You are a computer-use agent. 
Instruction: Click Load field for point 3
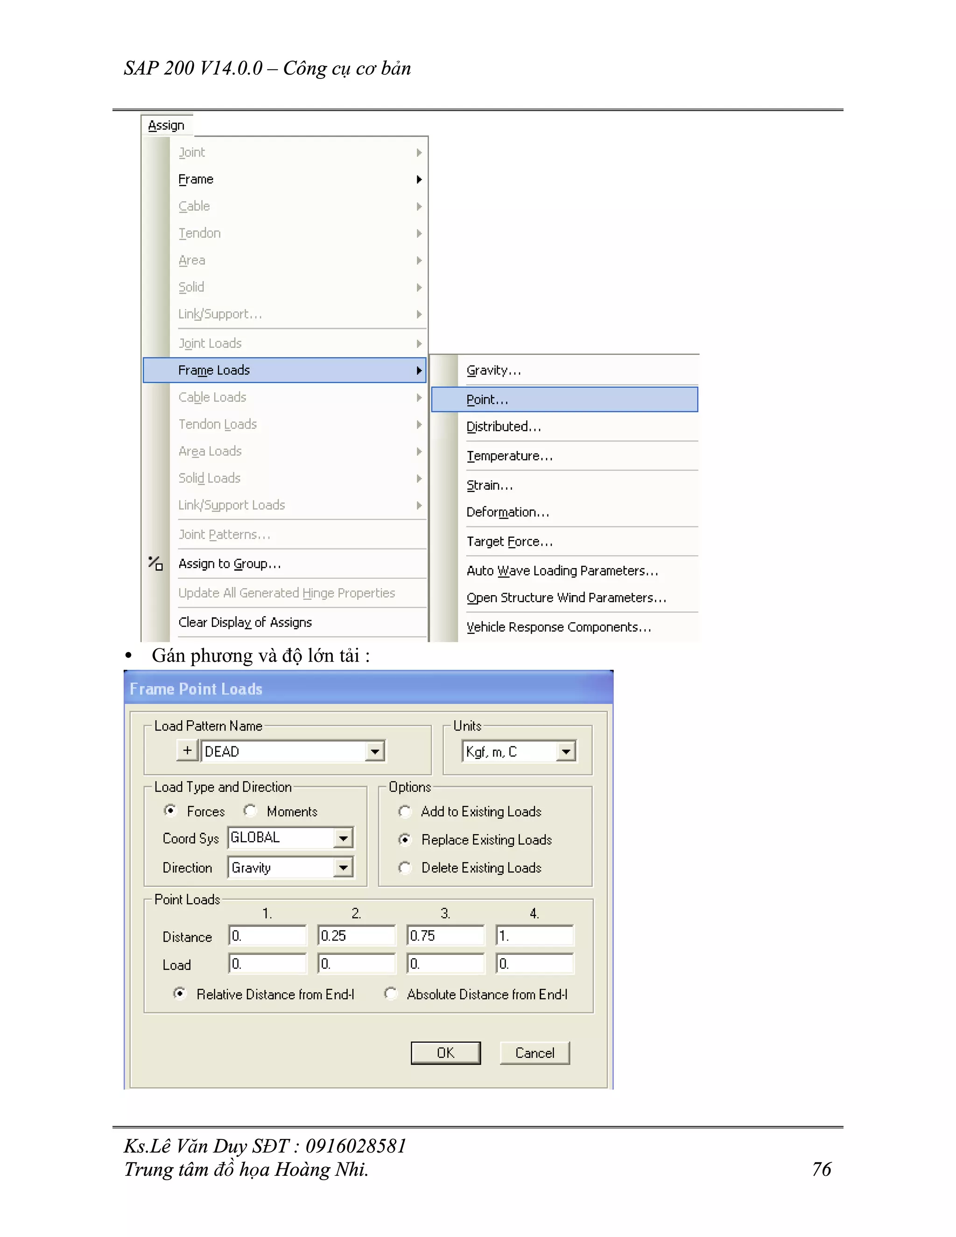click(445, 963)
